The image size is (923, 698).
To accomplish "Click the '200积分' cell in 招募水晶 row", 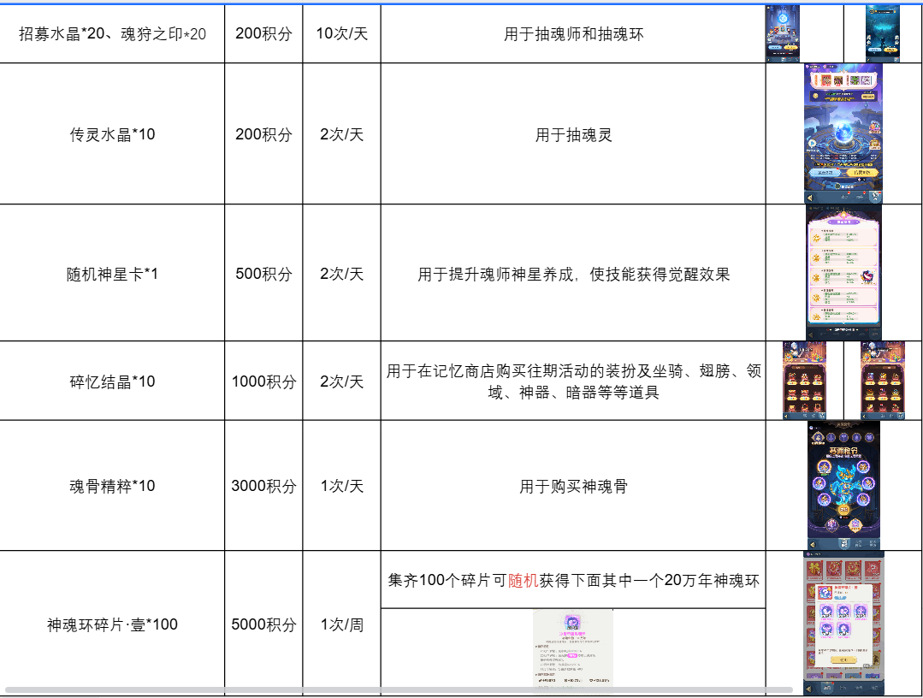I will (x=263, y=34).
